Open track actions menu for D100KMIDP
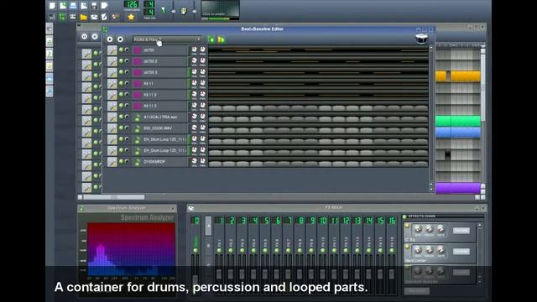Image resolution: width=537 pixels, height=302 pixels. click(112, 162)
